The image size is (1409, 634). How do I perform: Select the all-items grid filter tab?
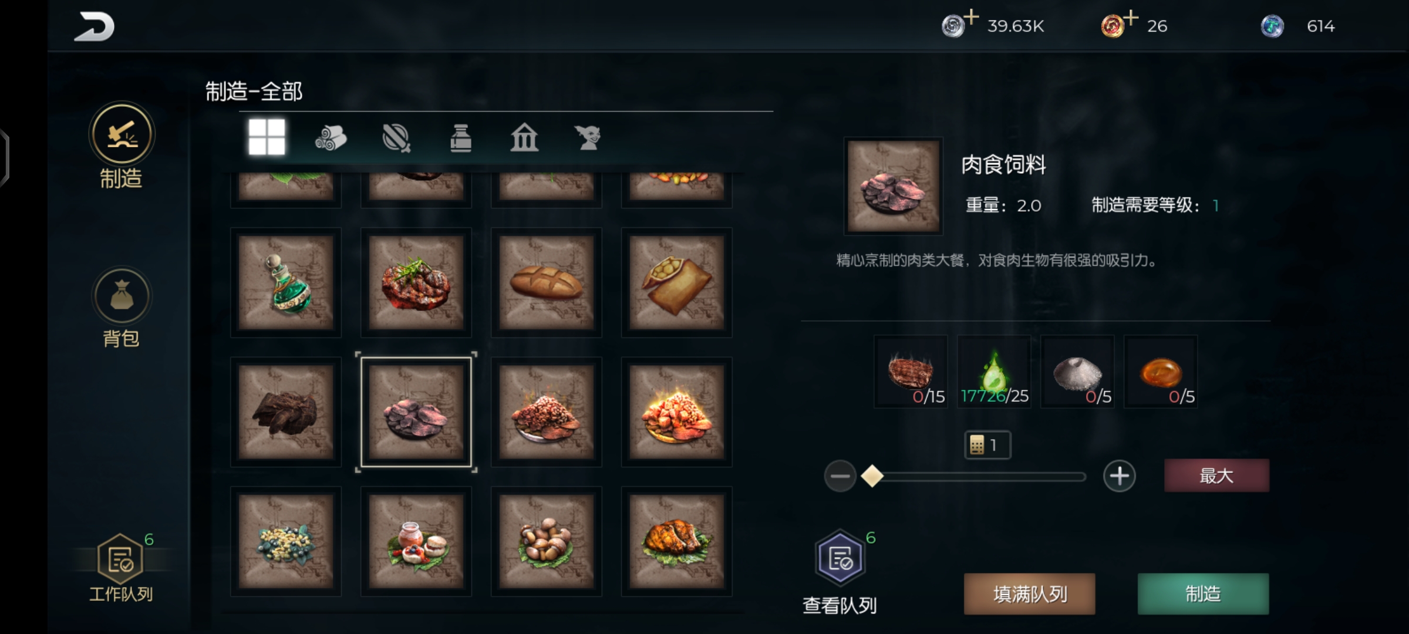click(x=267, y=137)
